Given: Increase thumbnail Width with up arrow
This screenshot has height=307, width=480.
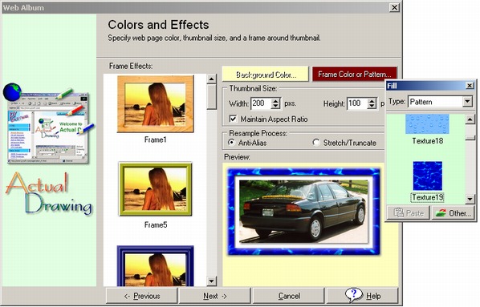Looking at the screenshot, I should (275, 101).
